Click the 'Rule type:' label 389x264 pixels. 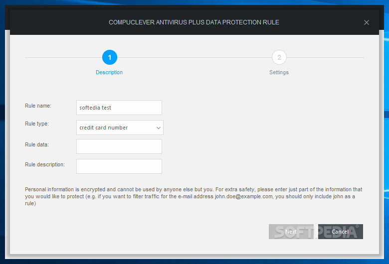click(37, 124)
